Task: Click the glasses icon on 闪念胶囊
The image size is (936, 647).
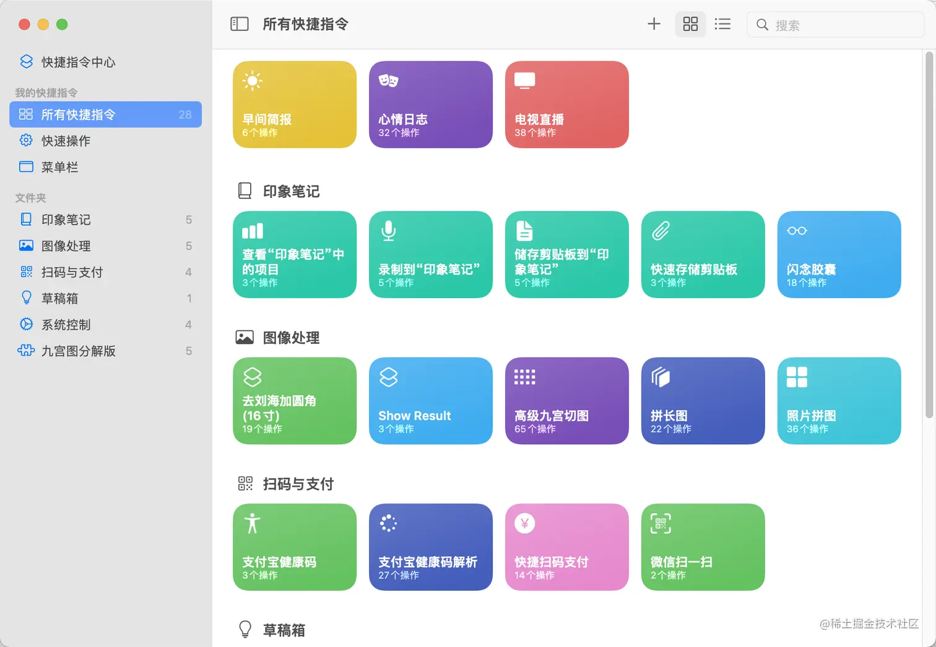Action: pos(797,231)
